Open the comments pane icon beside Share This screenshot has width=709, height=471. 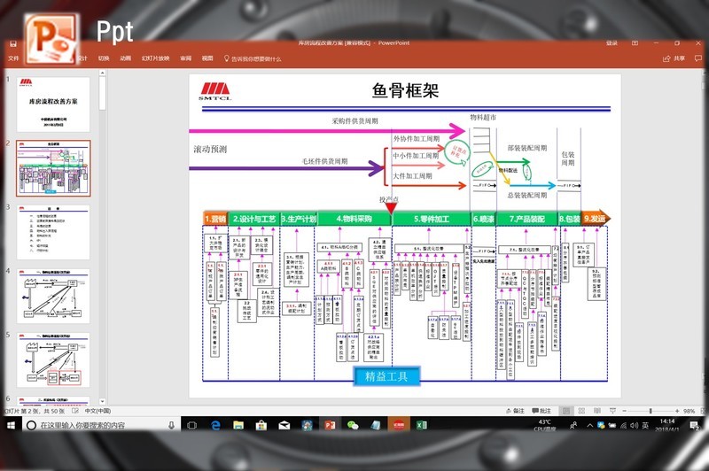point(698,58)
